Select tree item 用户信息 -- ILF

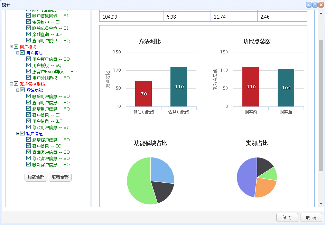tap(47, 121)
